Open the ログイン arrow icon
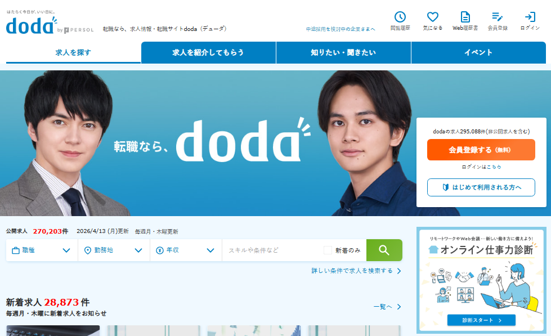The image size is (551, 336). point(530,17)
